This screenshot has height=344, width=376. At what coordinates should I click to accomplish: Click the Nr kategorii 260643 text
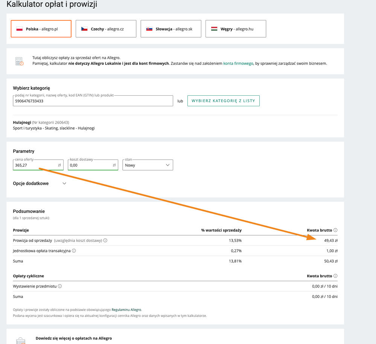[50, 122]
